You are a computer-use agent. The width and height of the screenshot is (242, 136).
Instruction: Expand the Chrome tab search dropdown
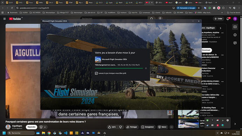(x=2, y=2)
